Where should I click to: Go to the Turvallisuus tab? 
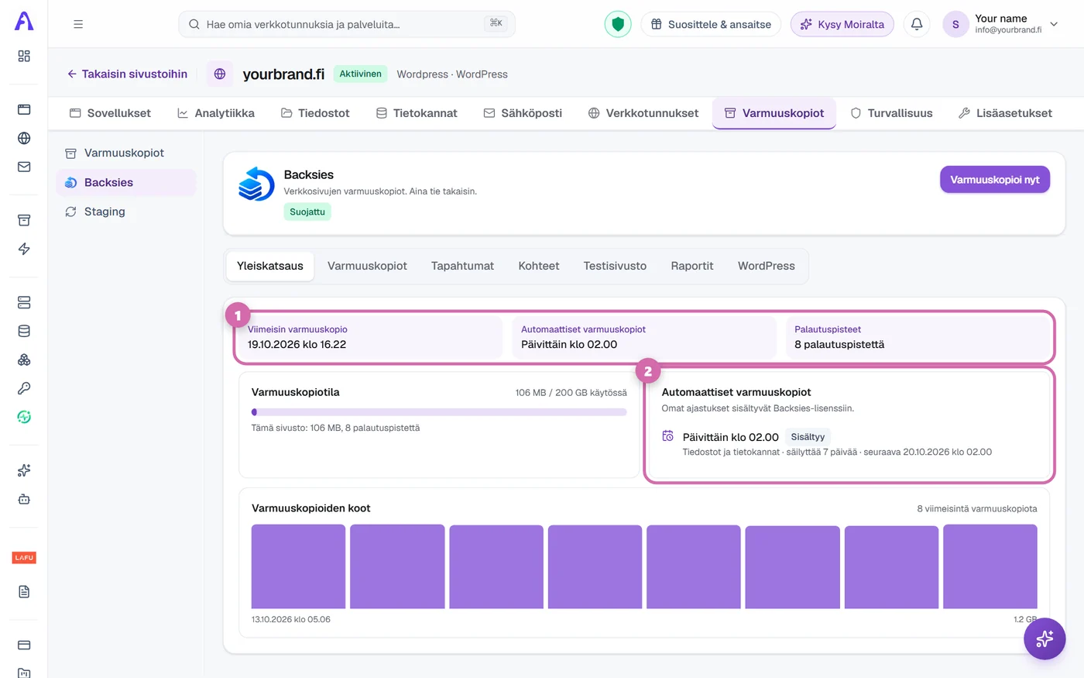tap(891, 113)
